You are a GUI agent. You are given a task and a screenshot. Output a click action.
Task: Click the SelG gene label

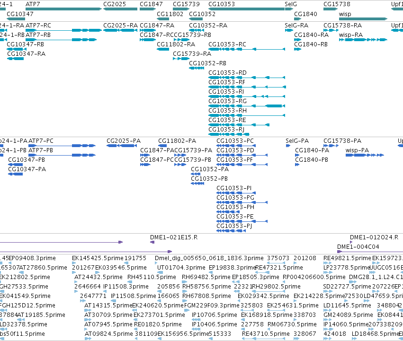tap(291, 4)
